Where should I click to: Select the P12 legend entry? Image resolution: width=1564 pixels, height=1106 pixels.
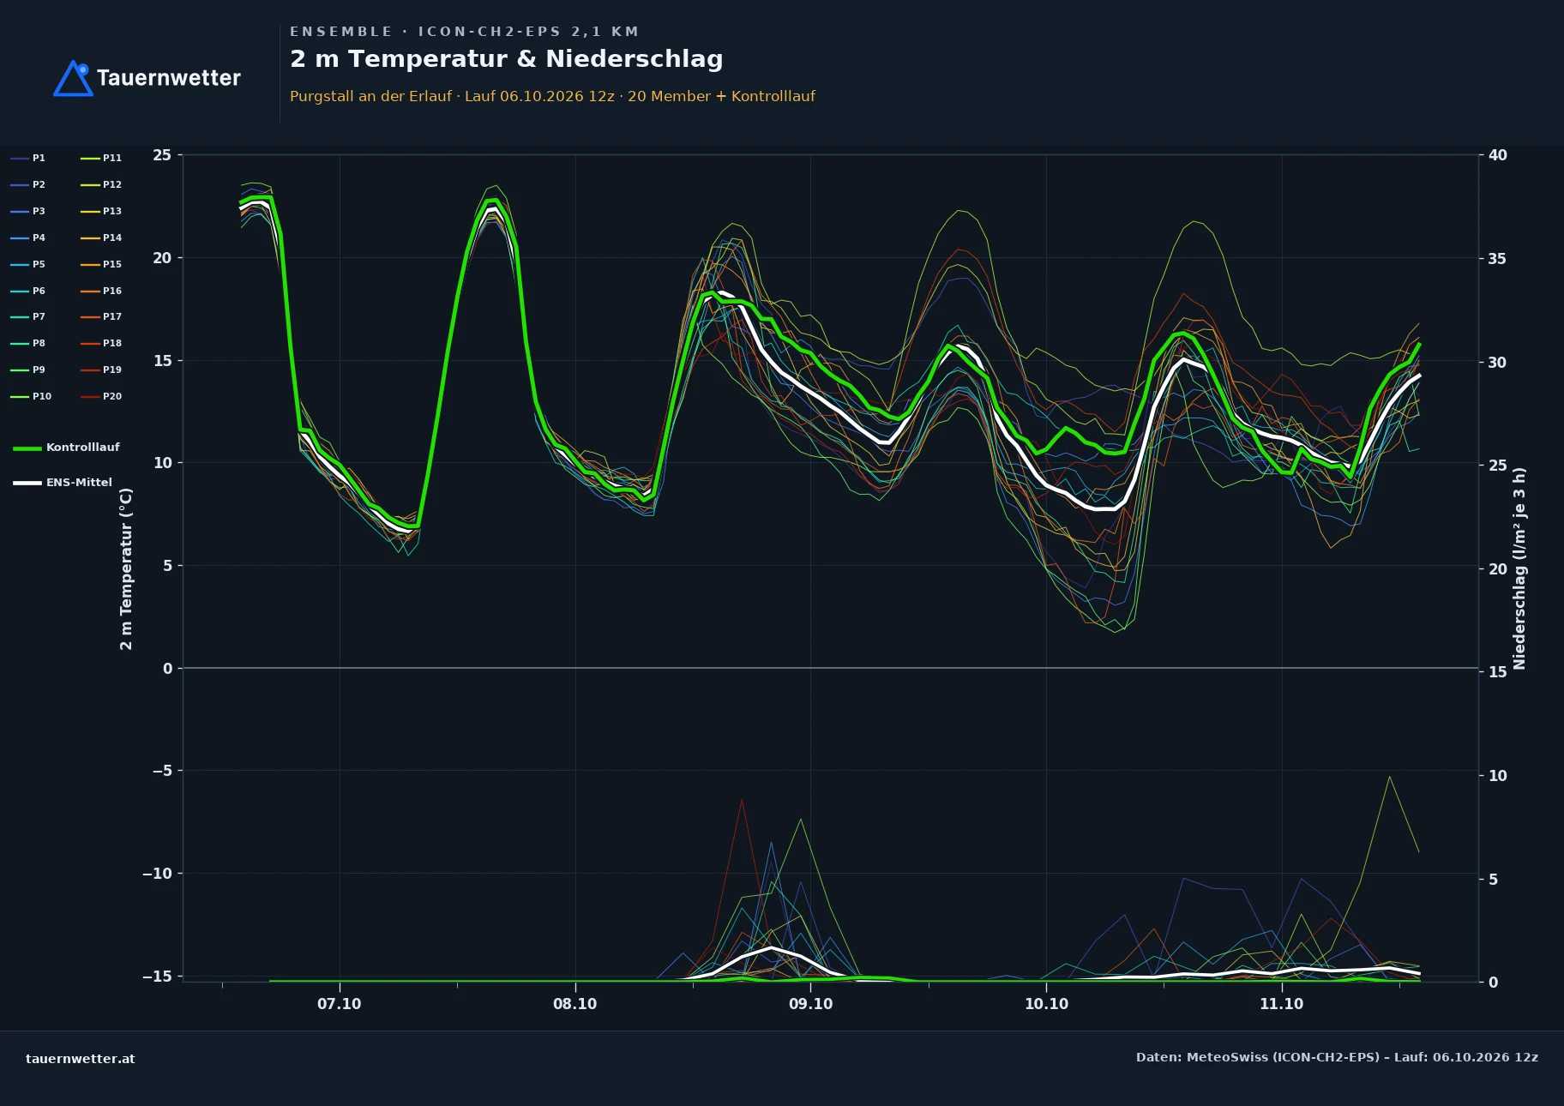(x=101, y=184)
